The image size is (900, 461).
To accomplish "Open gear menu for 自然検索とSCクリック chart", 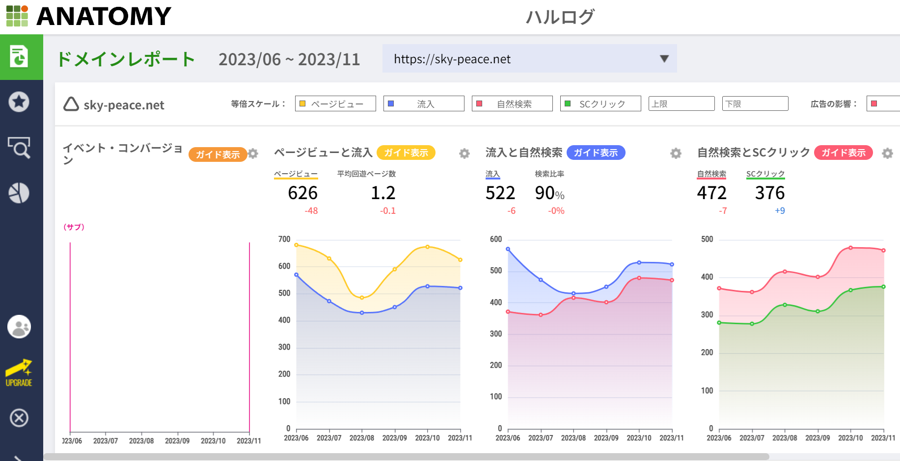I will (887, 154).
